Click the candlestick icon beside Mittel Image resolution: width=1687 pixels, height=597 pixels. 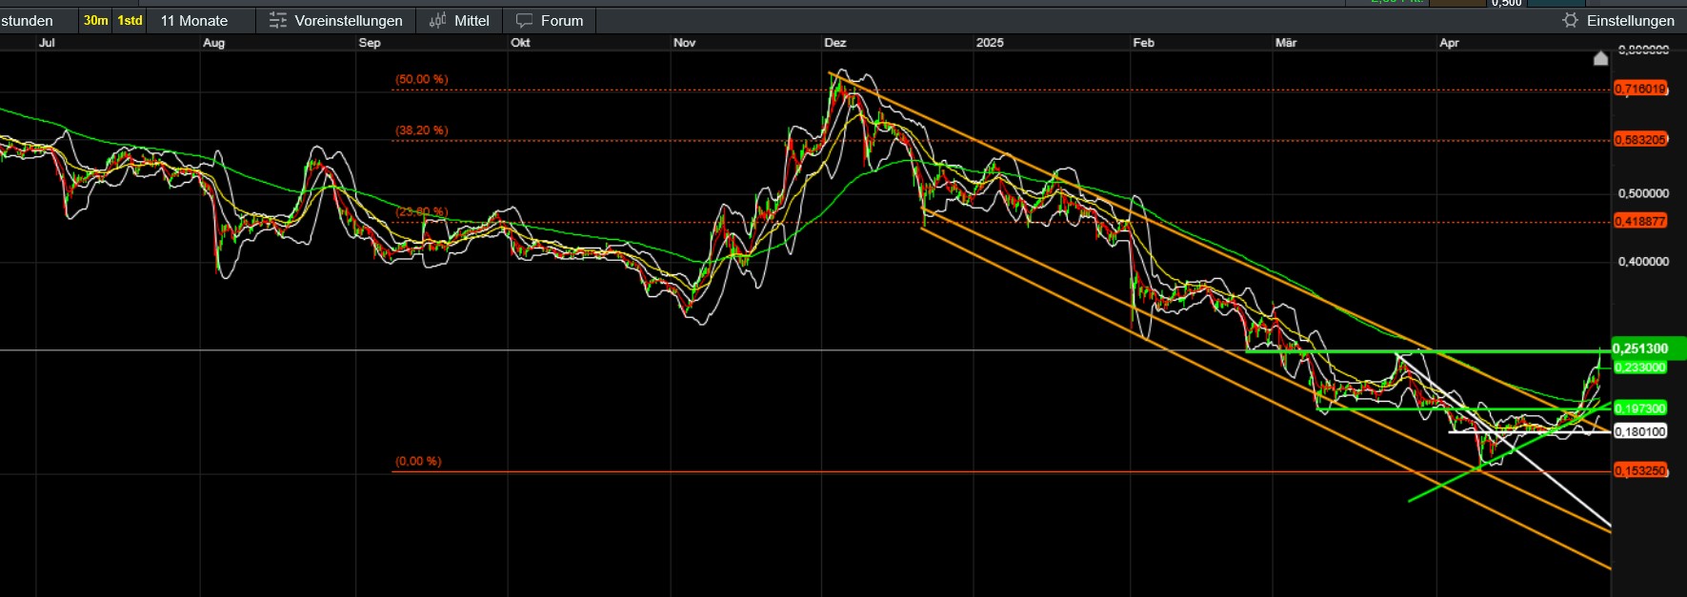(437, 20)
